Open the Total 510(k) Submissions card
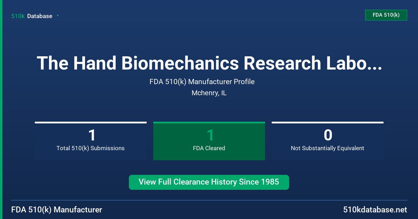 (x=91, y=141)
